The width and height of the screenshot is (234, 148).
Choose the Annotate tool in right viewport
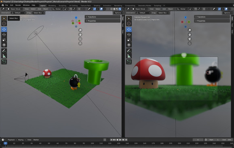(129, 51)
